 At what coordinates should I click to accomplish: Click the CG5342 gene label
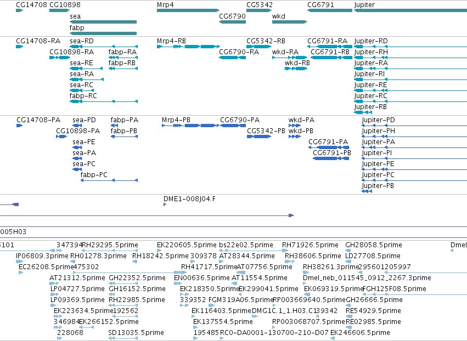click(260, 5)
